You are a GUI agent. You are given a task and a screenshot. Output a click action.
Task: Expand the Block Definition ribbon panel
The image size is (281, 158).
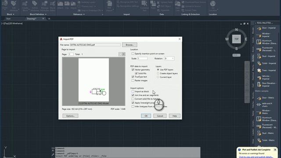[x=38, y=14]
